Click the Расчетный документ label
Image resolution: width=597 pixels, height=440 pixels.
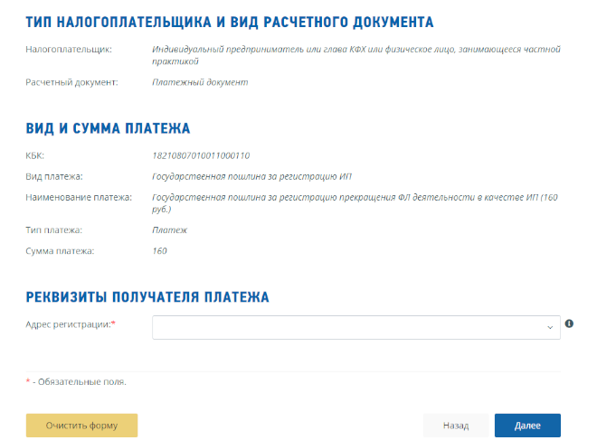[x=71, y=82]
